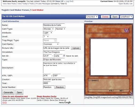Open the View New Posts link

pyautogui.click(x=9, y=4)
